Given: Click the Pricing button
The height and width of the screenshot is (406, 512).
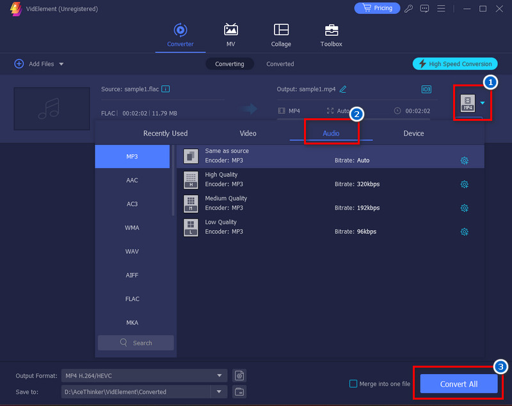Looking at the screenshot, I should tap(377, 8).
